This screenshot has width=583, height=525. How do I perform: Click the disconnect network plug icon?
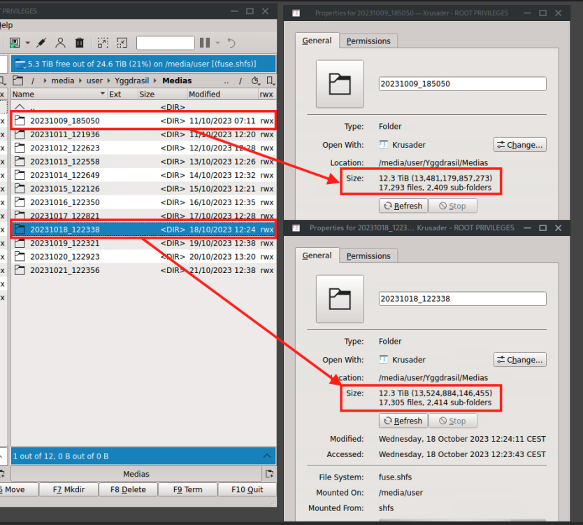[41, 43]
